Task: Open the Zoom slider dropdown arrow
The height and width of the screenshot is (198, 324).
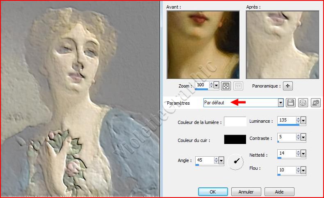Action: coord(216,85)
